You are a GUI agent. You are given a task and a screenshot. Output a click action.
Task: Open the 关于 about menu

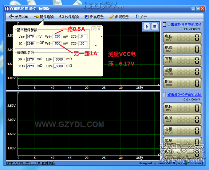[x=141, y=17]
